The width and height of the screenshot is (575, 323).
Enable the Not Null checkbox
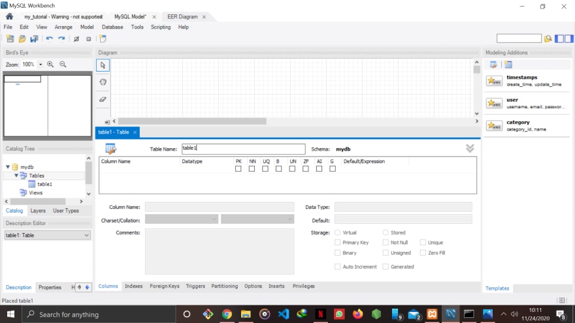coord(386,243)
